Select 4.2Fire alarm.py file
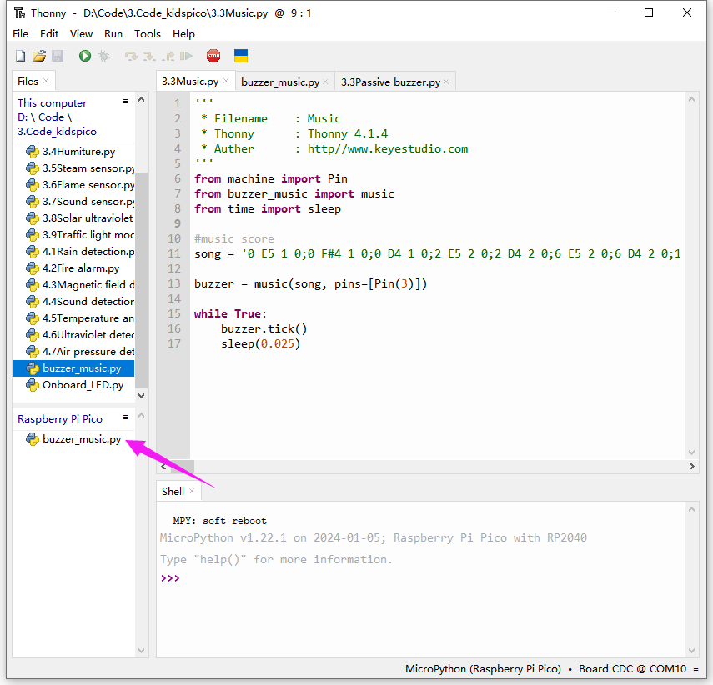This screenshot has height=685, width=713. tap(73, 268)
